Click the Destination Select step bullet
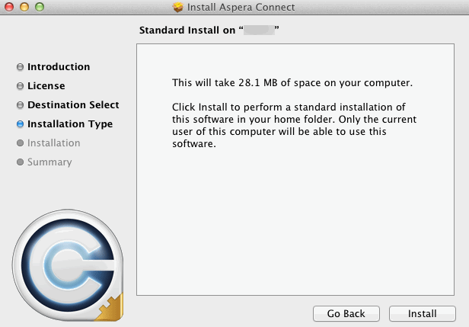Viewport: 469px width, 327px height. (x=20, y=105)
